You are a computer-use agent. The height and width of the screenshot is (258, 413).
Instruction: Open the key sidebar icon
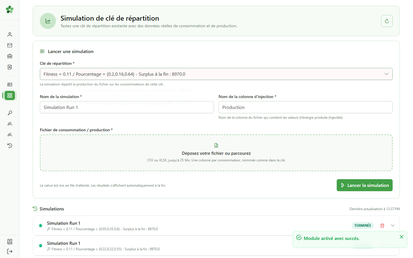click(x=10, y=113)
